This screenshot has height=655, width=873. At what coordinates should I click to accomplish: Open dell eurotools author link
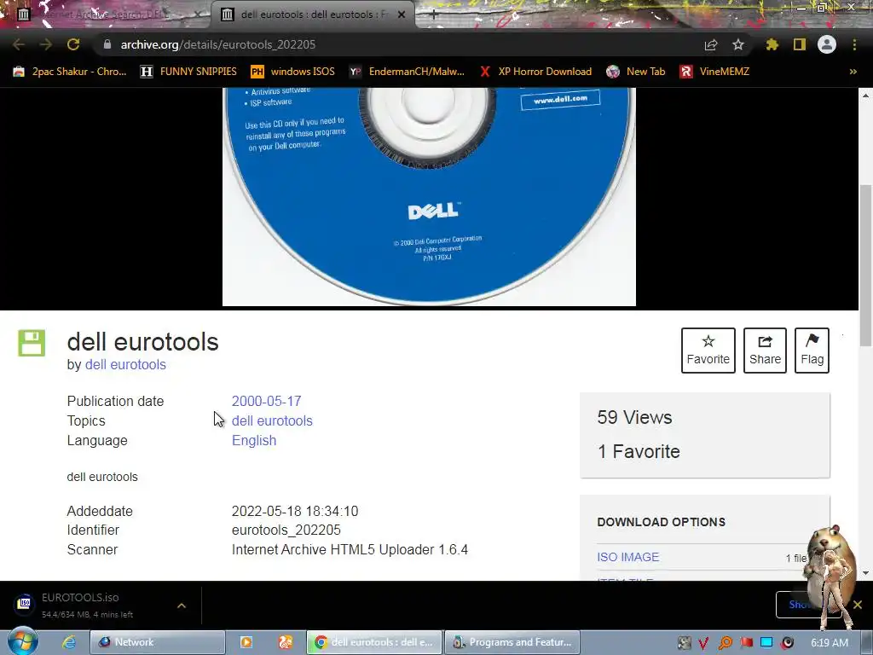click(x=125, y=364)
